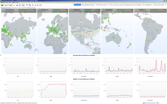Image resolution: width=167 pixels, height=104 pixels.
Task: Click the North America header row
Action: (x=85, y=12)
